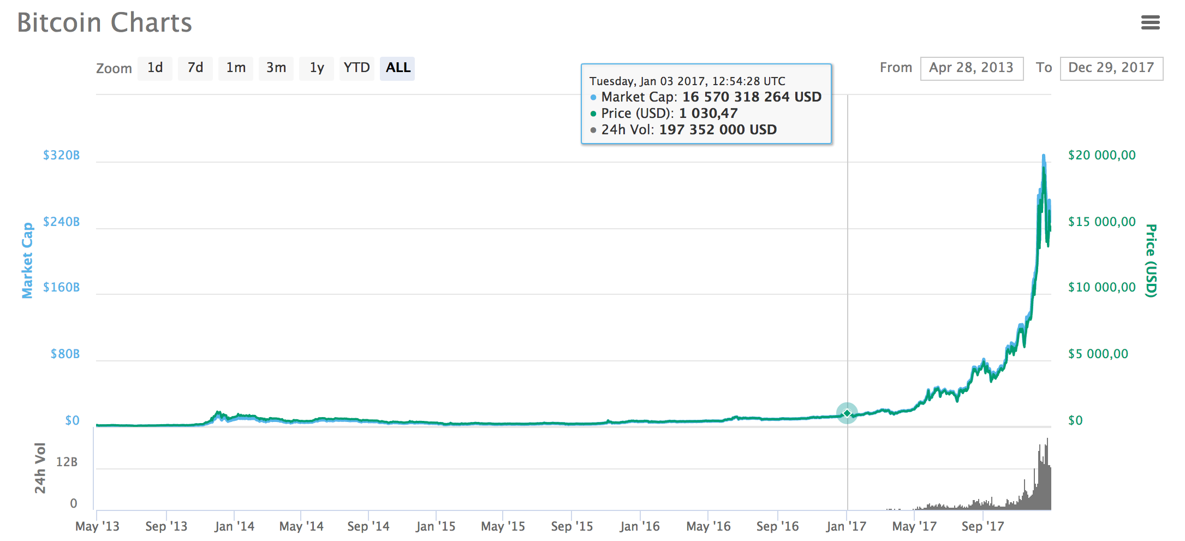
Task: Click the $10 000,00 price label
Action: pos(1101,287)
